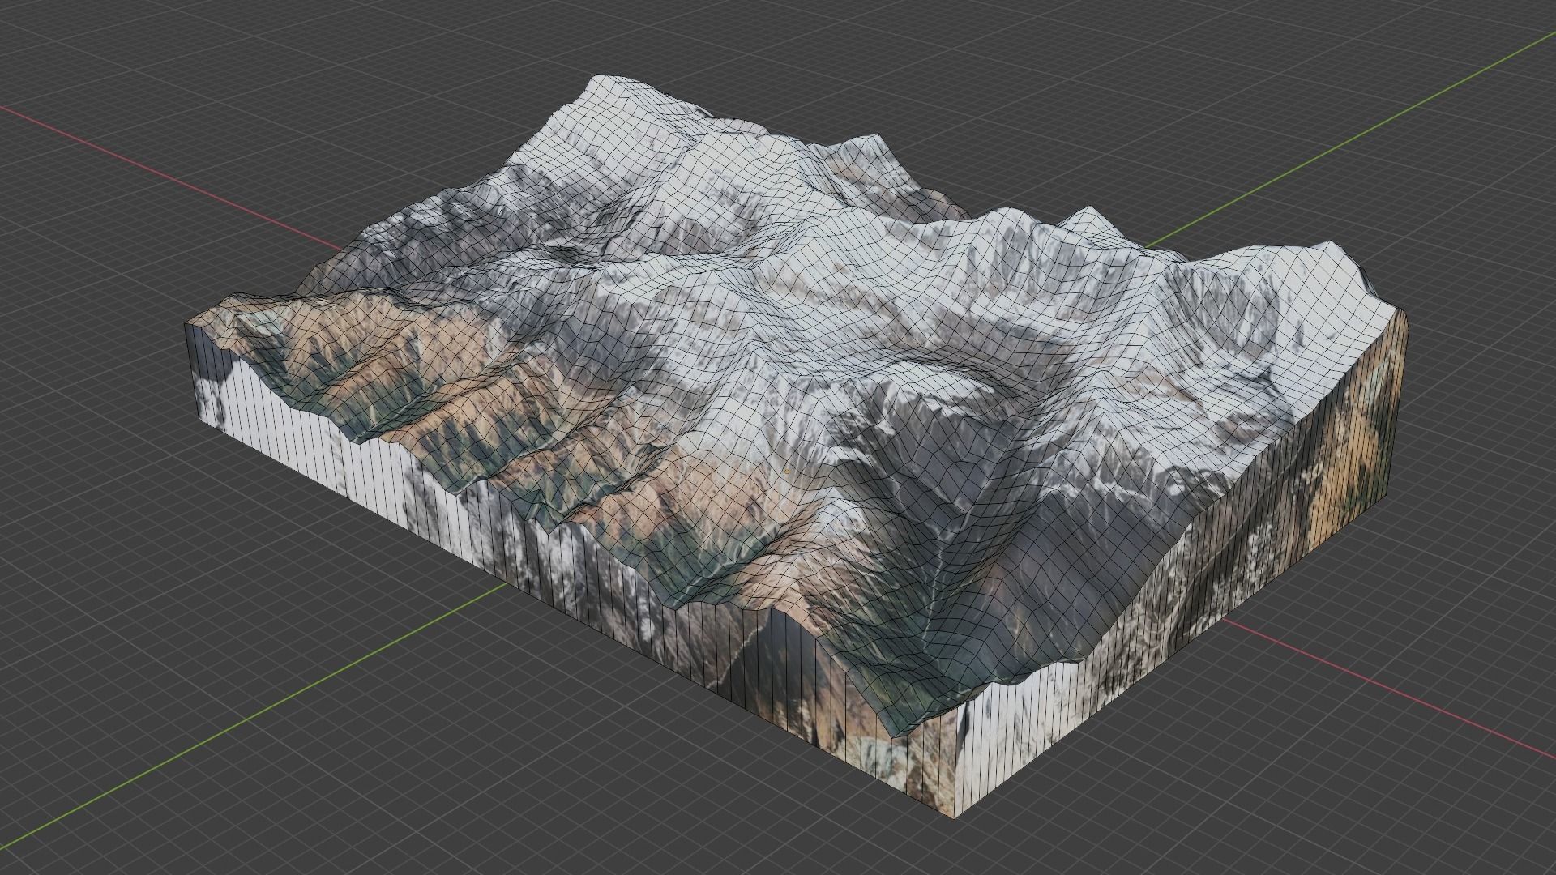Viewport: 1556px width, 875px height.
Task: Click the orange object origin dot
Action: [x=787, y=470]
